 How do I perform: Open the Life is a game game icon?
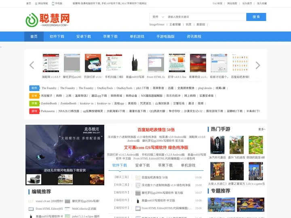coord(256,171)
